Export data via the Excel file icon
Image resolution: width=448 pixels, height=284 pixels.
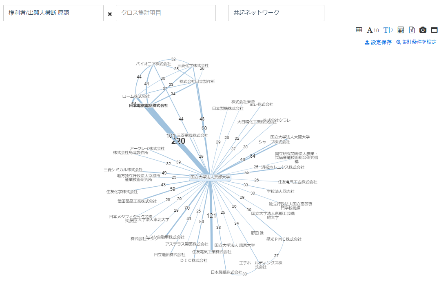coord(412,30)
